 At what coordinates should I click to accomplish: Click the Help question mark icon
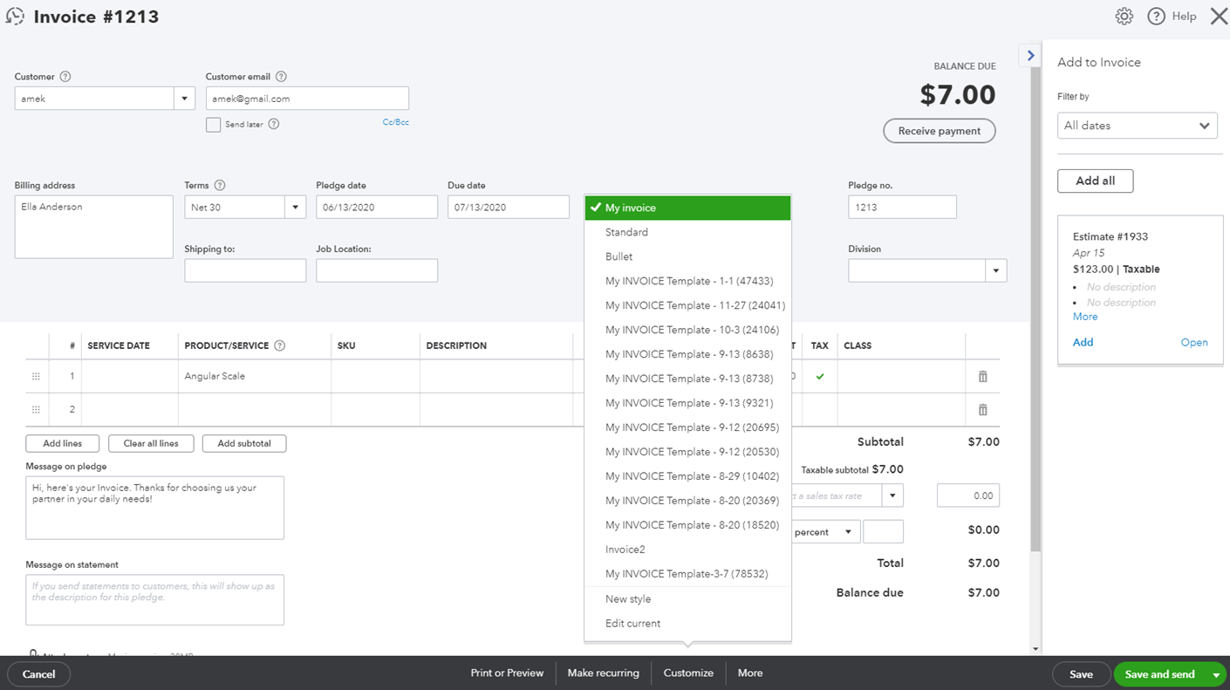[1156, 16]
